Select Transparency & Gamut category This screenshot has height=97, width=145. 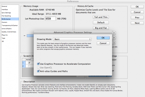pos(9,25)
